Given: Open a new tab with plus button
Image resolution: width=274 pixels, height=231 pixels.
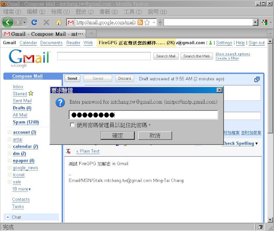Looking at the screenshot, I should [x=91, y=34].
